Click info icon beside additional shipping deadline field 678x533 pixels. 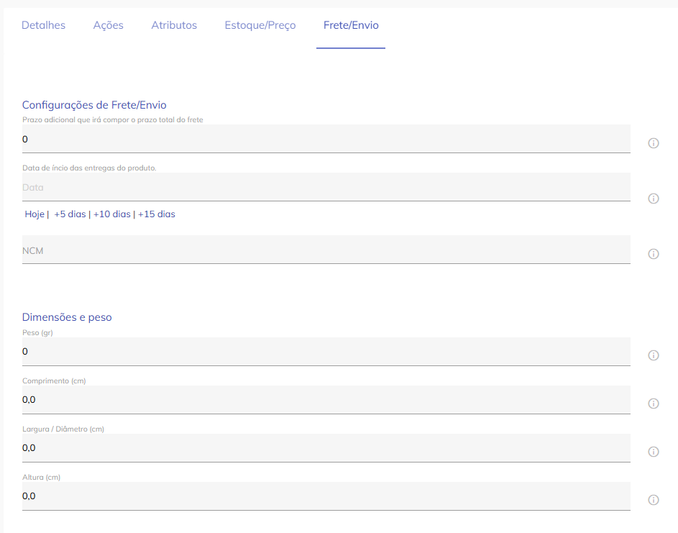654,143
